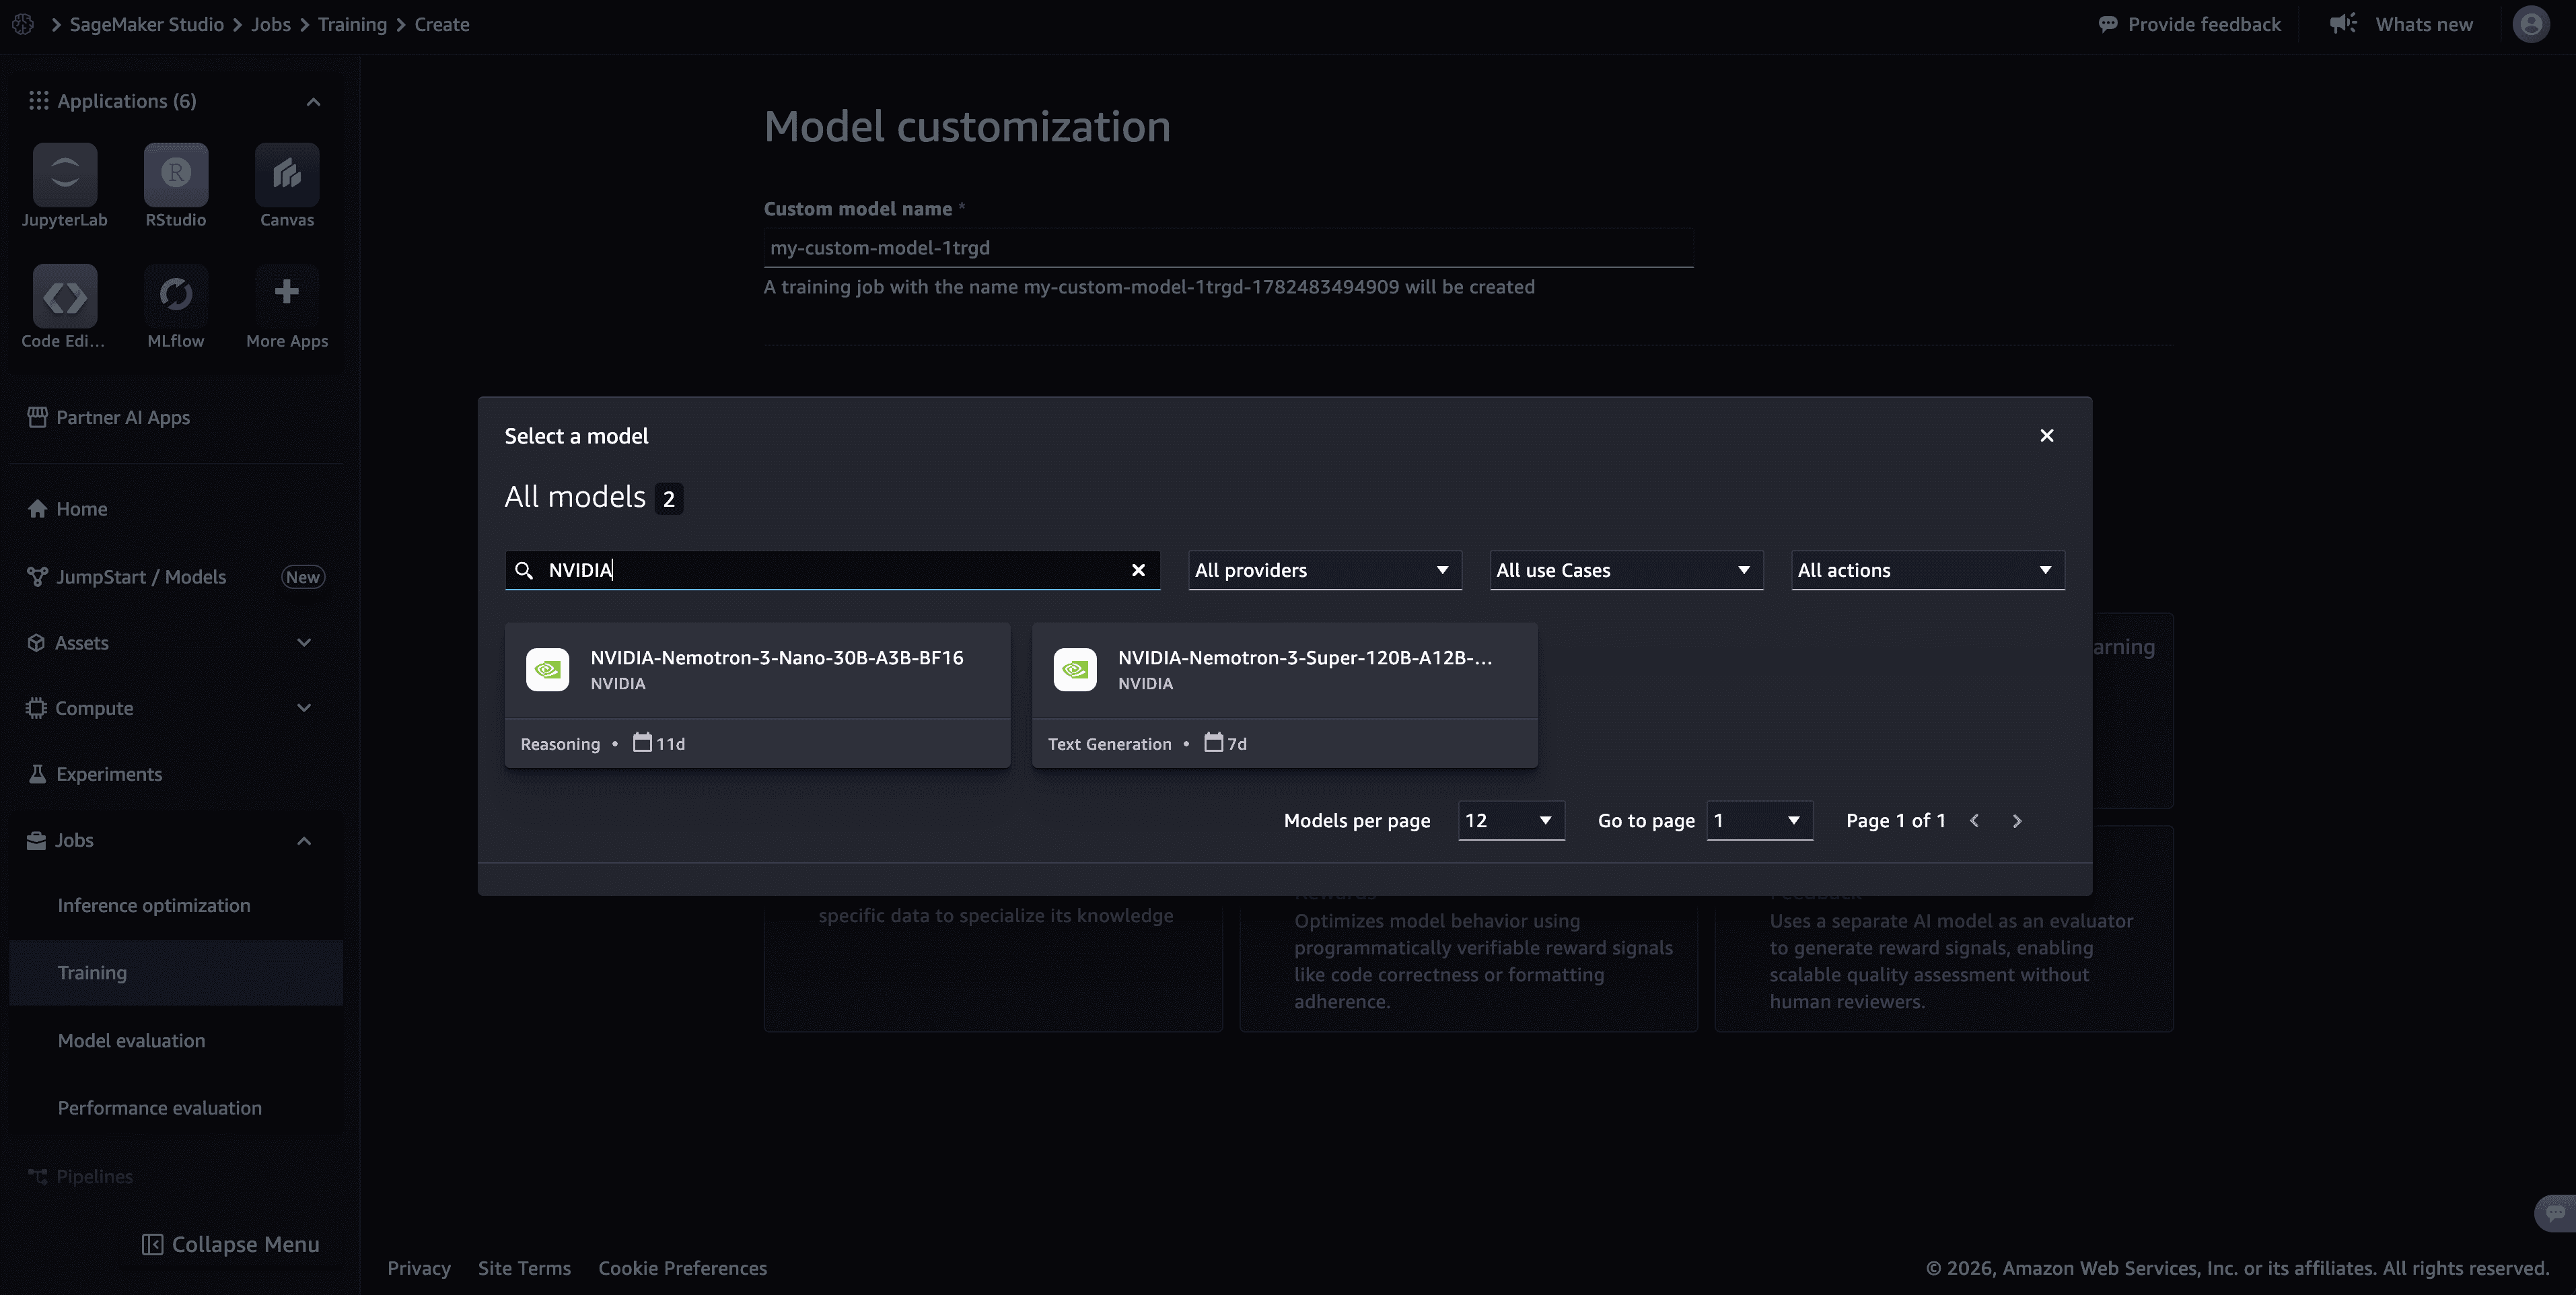The height and width of the screenshot is (1295, 2576).
Task: Click the Custom model name input field
Action: tap(1228, 248)
